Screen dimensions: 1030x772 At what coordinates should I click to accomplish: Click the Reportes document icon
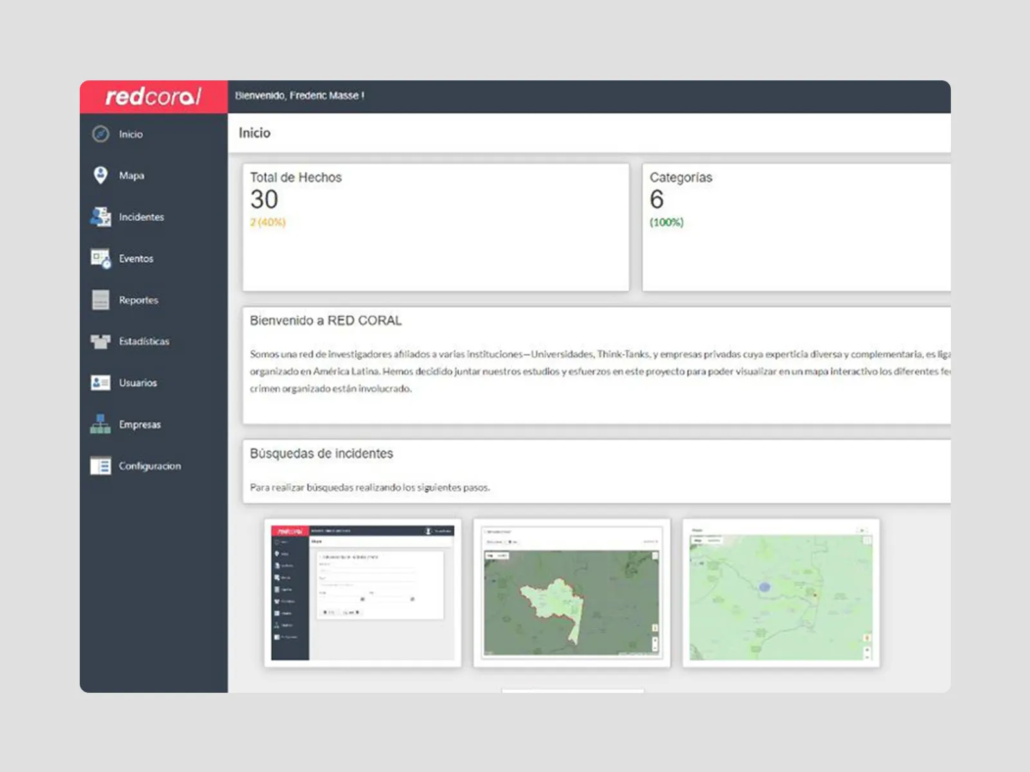100,300
